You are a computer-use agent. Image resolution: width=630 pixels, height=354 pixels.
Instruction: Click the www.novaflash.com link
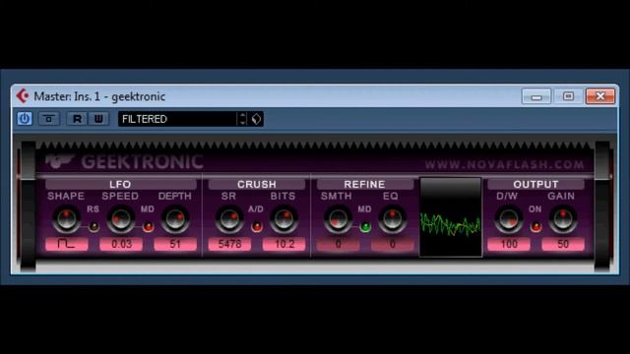pos(504,164)
